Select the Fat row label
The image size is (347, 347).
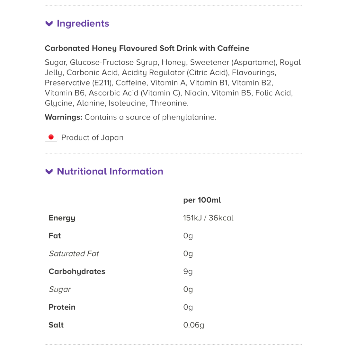(55, 236)
